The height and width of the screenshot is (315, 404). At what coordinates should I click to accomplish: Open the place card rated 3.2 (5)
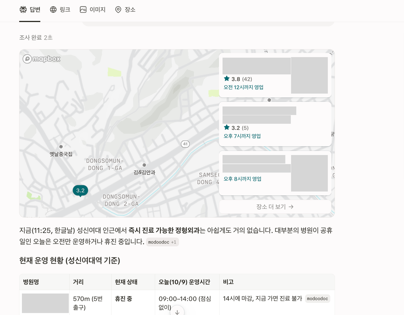(275, 124)
